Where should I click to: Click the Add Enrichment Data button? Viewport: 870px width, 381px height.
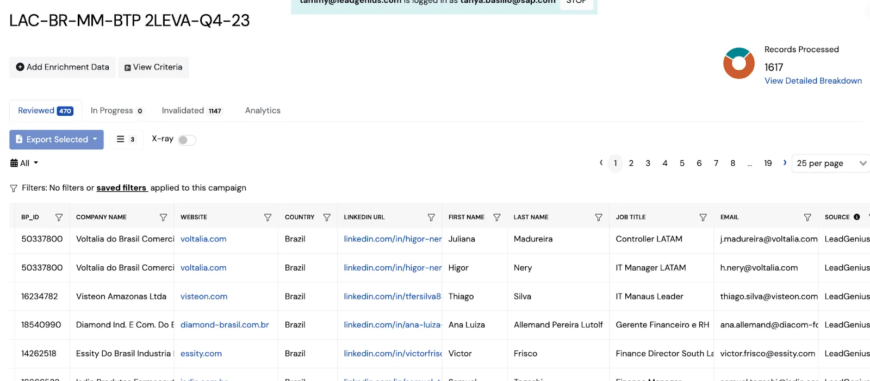(x=63, y=67)
